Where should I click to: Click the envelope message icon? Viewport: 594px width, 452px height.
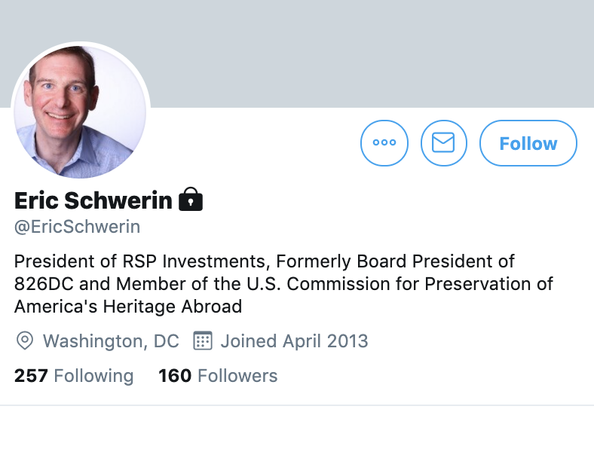coord(443,142)
